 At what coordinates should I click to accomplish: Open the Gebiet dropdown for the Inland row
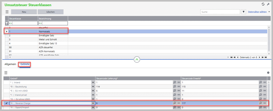[x=93, y=83]
